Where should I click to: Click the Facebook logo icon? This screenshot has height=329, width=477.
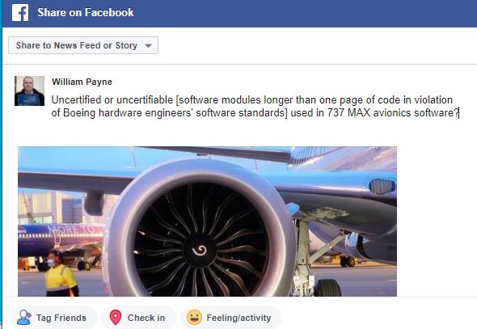coord(20,12)
